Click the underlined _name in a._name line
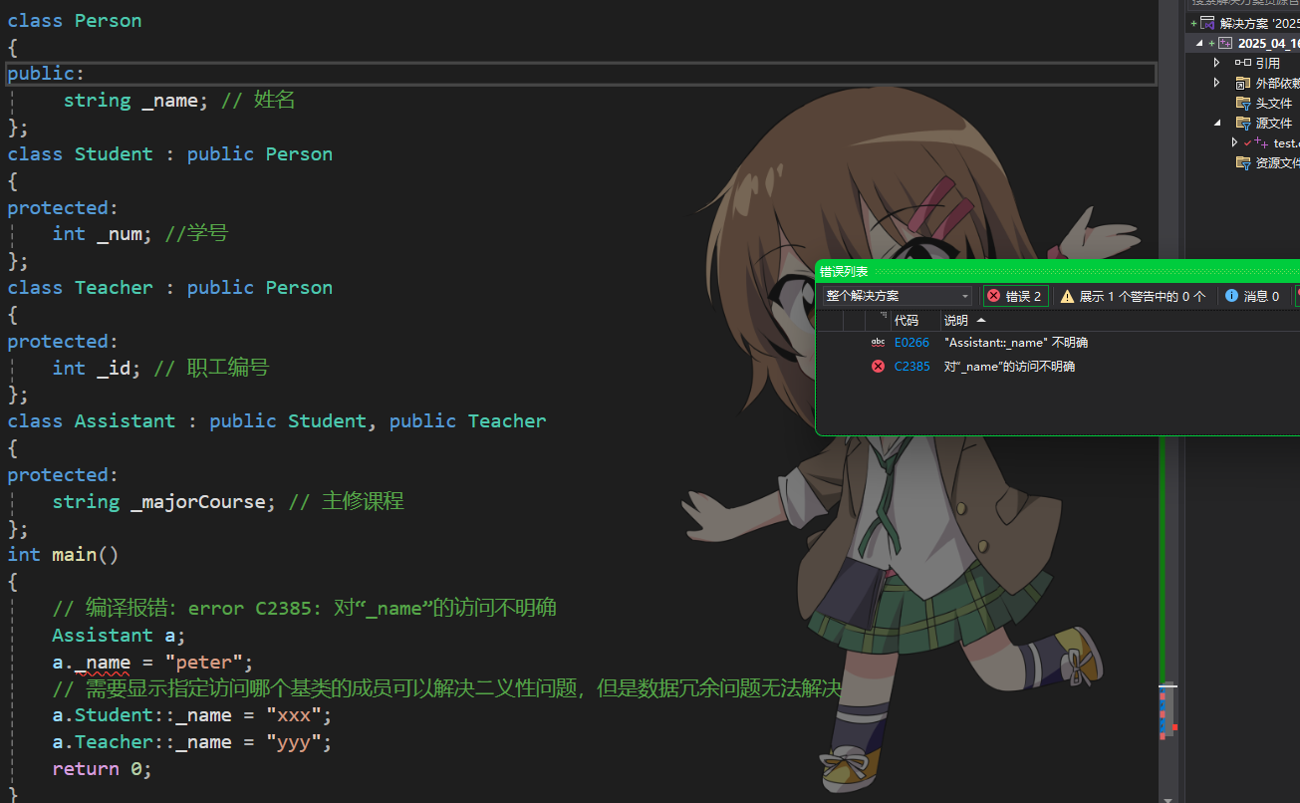This screenshot has height=803, width=1300. [x=103, y=662]
